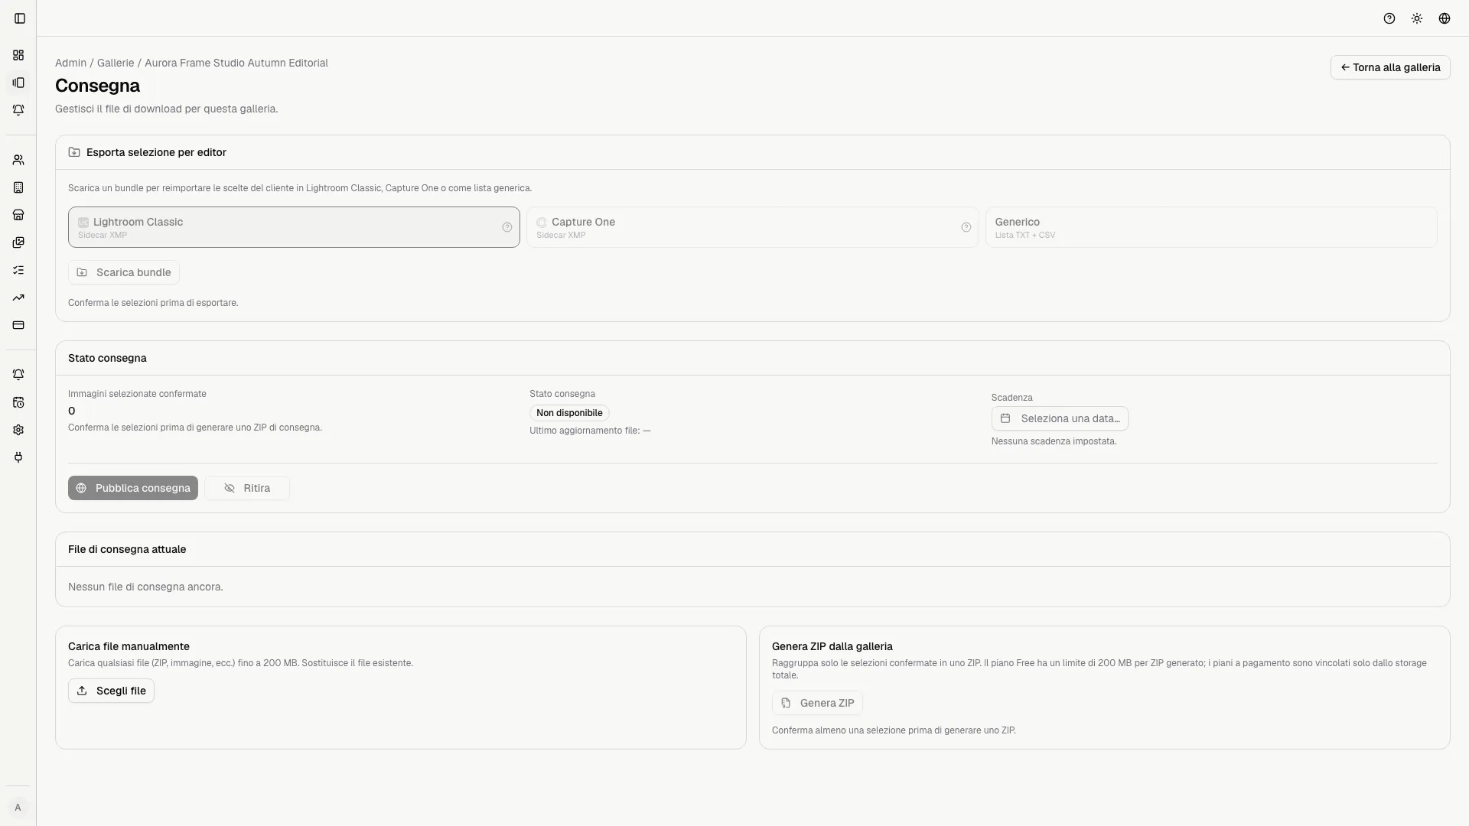Click the help question-mark icon in top bar
The height and width of the screenshot is (826, 1469).
(x=1389, y=18)
